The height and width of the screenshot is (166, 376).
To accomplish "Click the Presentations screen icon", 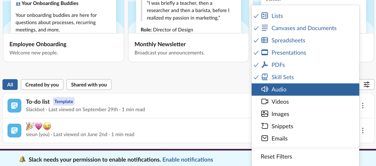I will coord(265,53).
